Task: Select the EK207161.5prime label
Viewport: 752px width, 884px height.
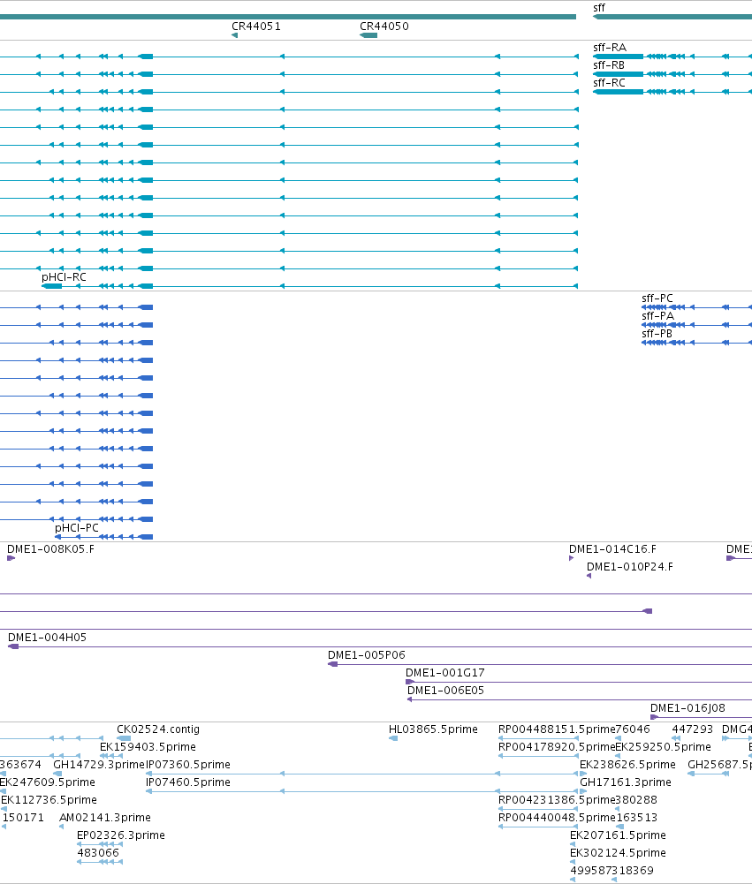Action: point(618,835)
